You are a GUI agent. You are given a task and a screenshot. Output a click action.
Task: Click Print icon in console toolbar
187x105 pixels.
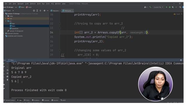pyautogui.click(x=7, y=76)
